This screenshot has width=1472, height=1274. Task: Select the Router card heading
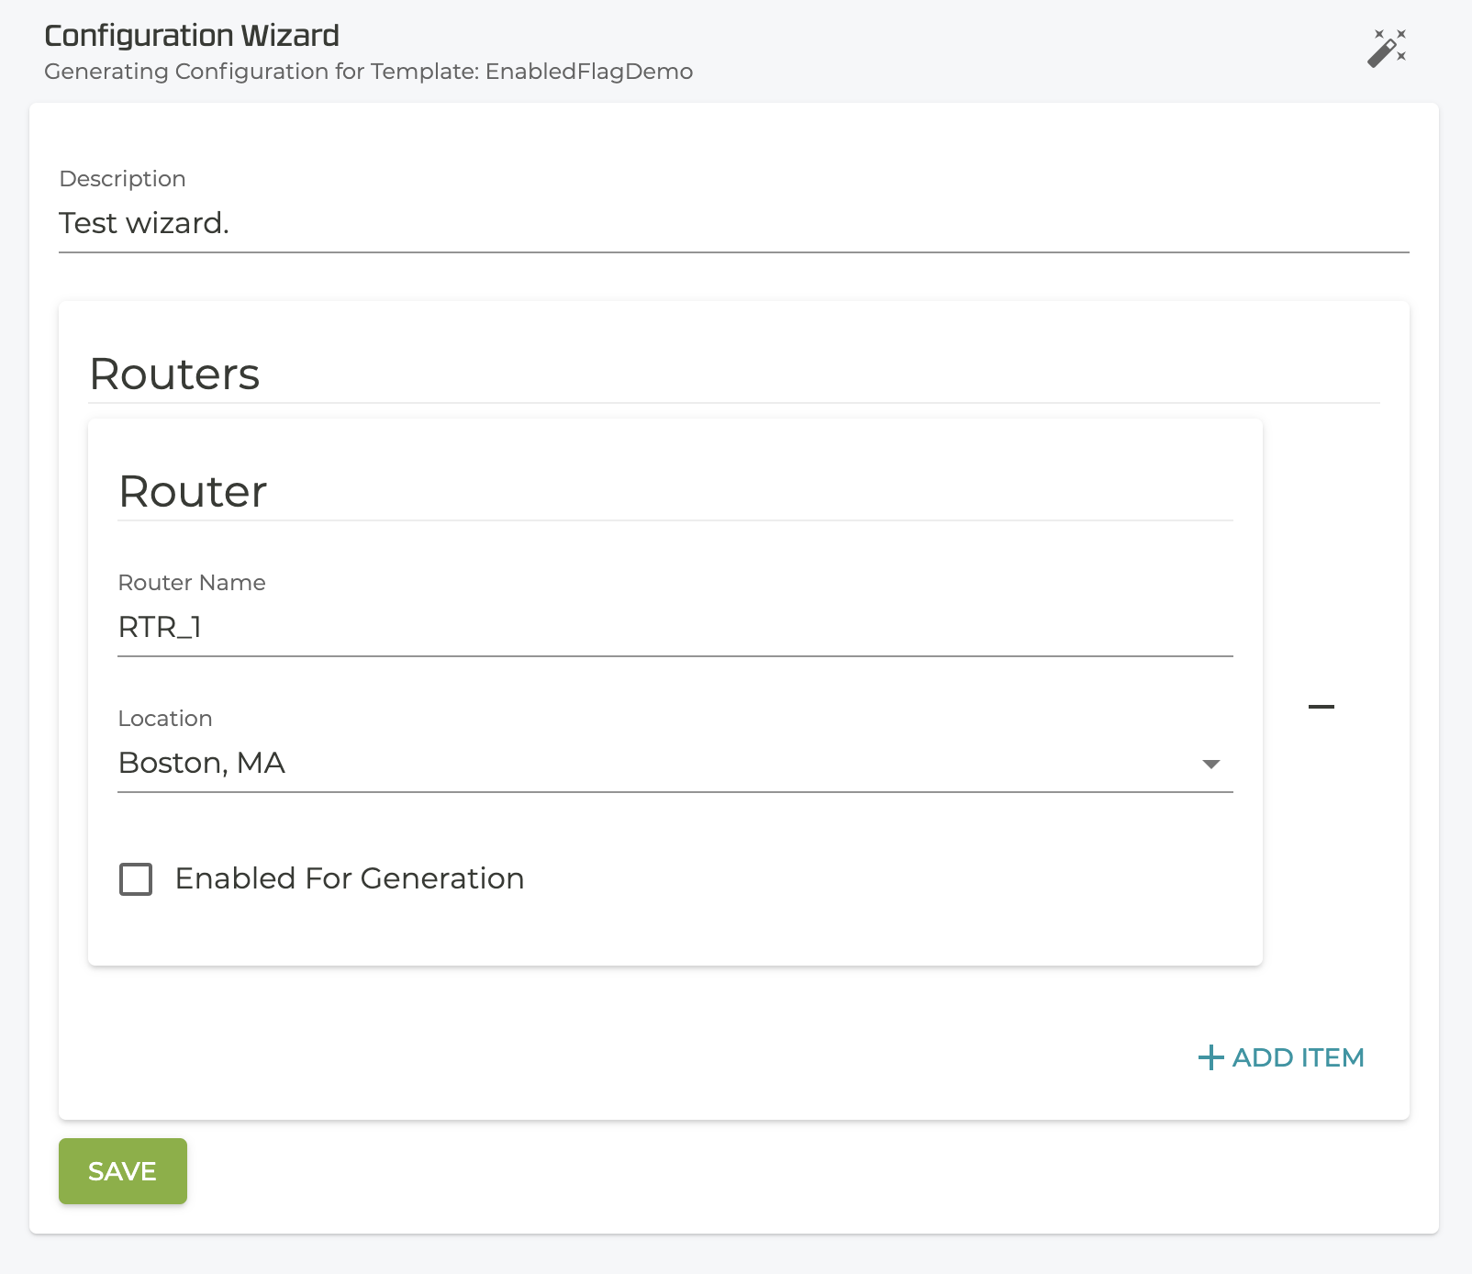point(193,492)
